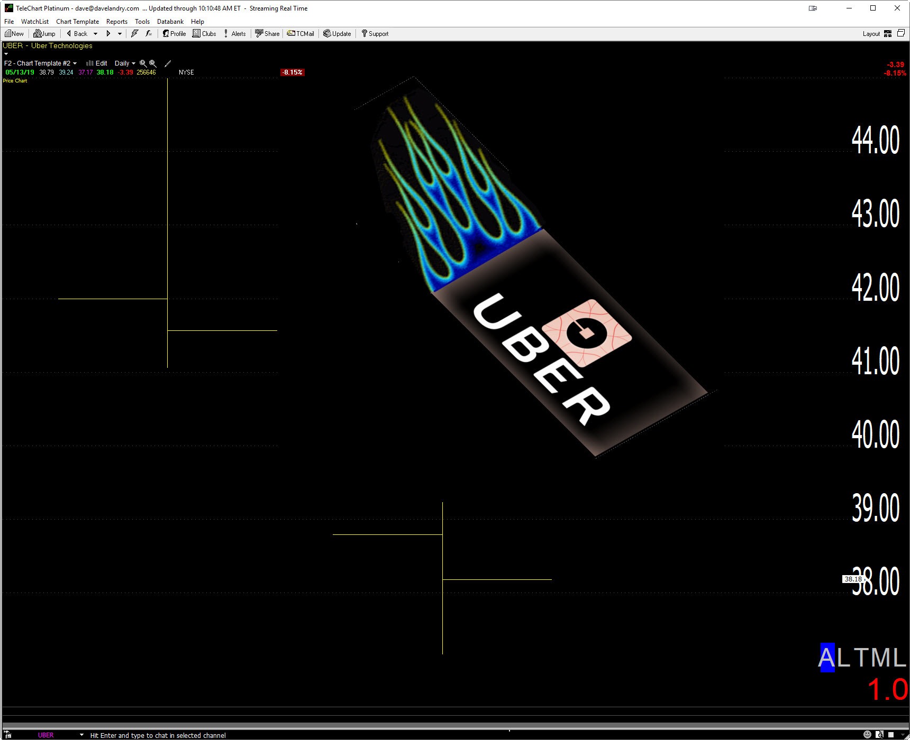This screenshot has width=910, height=740.
Task: Click the 41.00 price axis label
Action: coord(876,361)
